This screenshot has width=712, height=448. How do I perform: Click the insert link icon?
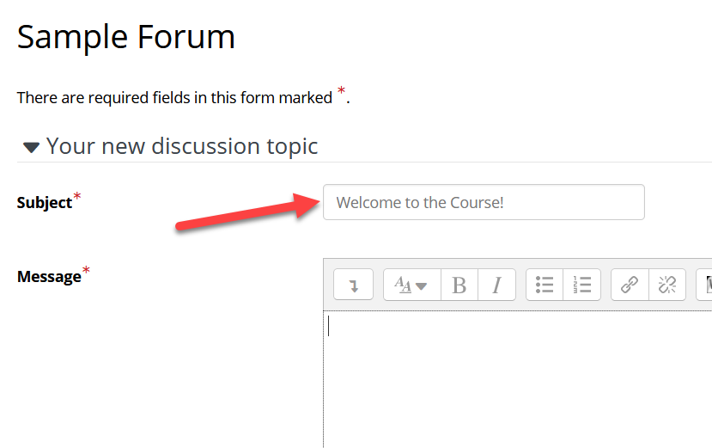630,285
